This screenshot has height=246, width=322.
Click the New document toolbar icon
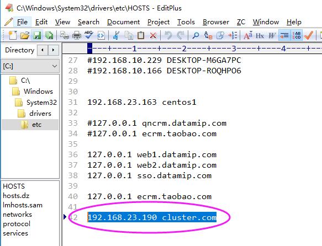pos(13,35)
